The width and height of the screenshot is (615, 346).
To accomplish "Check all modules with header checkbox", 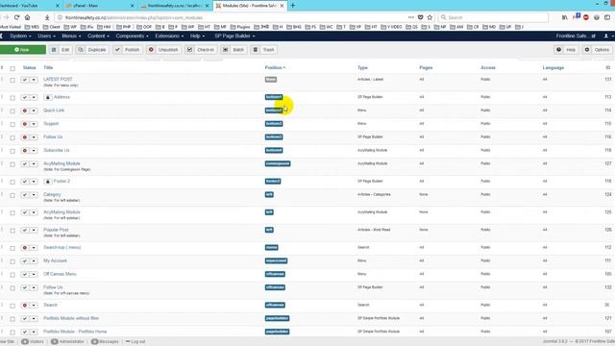I will coord(12,68).
